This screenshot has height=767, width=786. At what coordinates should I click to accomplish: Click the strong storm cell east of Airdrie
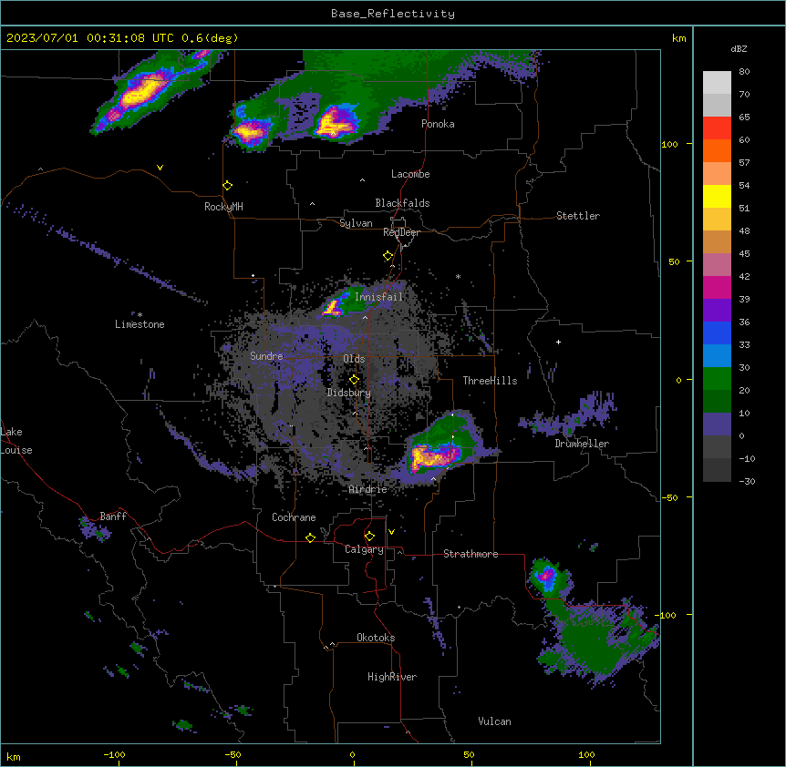pyautogui.click(x=434, y=456)
